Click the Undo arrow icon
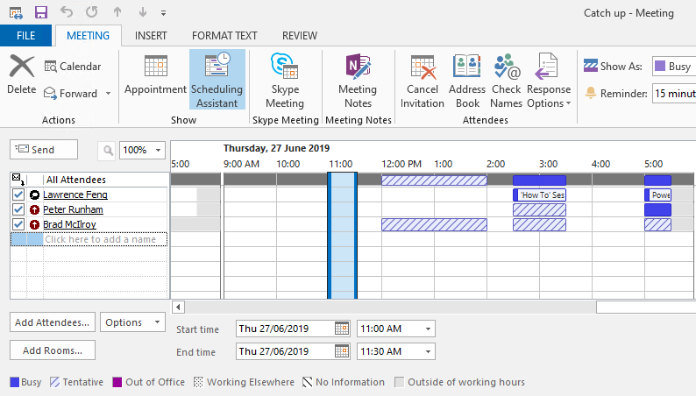696x396 pixels. pyautogui.click(x=67, y=12)
